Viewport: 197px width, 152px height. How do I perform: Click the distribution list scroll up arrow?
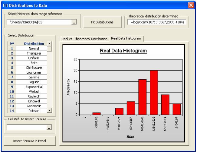coord(49,44)
